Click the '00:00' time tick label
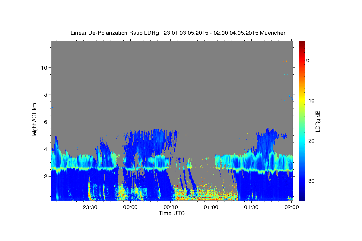This screenshot has height=241, width=362. (130, 207)
